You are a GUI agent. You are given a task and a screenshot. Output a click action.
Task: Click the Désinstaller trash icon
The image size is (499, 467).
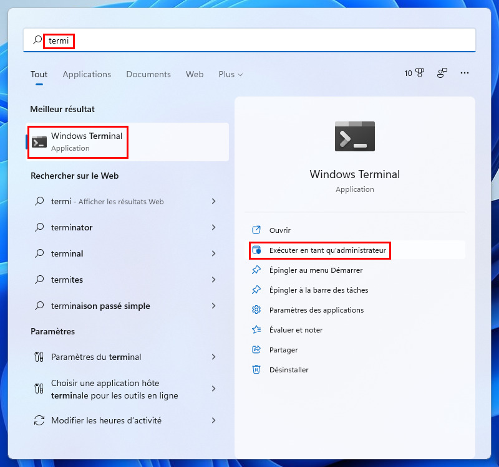click(256, 370)
